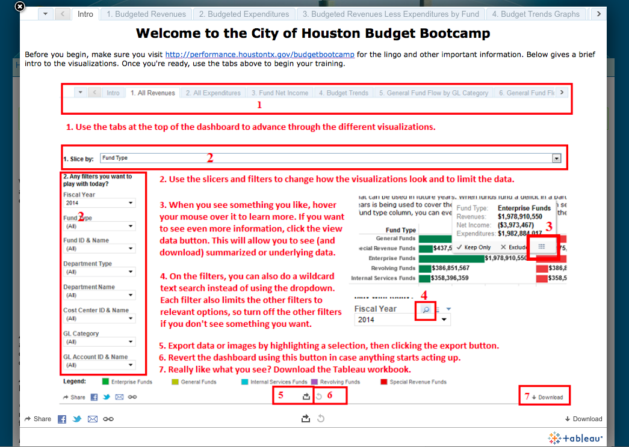Open the Department Type filter dropdown

tap(99, 272)
